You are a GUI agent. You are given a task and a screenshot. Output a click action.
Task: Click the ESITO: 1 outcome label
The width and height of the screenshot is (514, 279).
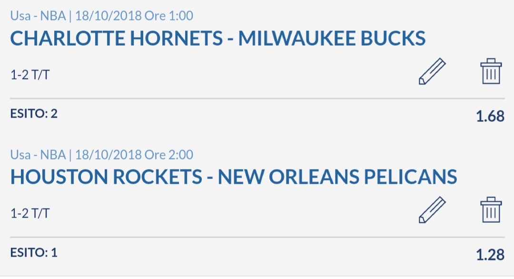click(34, 252)
